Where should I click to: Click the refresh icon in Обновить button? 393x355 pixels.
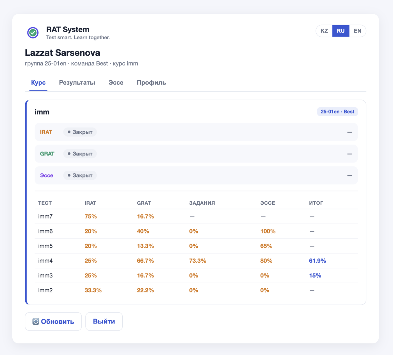pos(36,321)
